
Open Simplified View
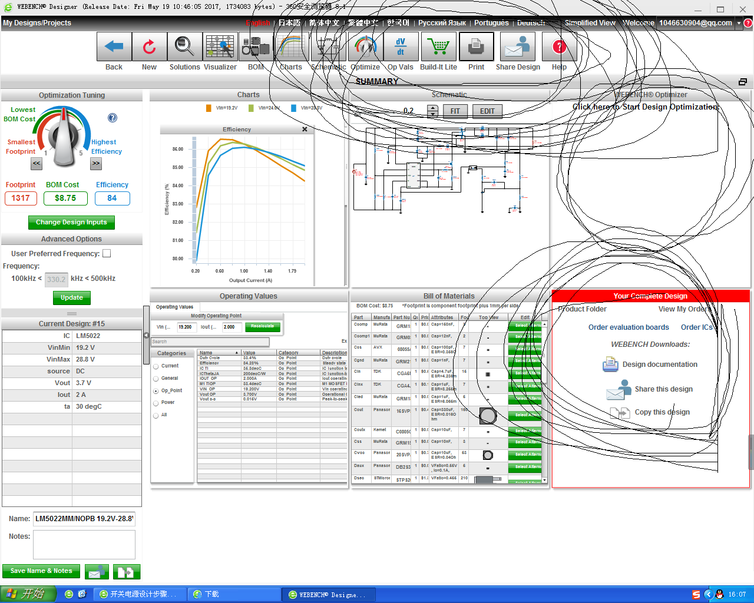tap(590, 23)
